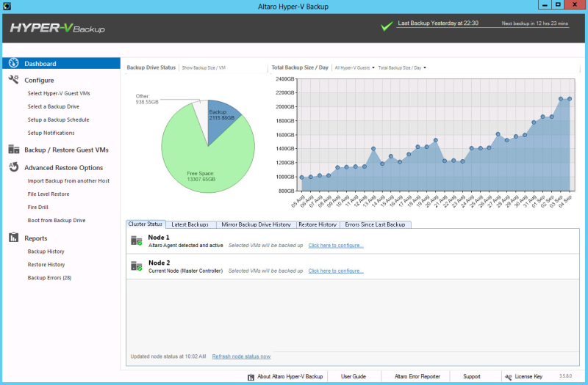Go to Select a Backup Drive
This screenshot has height=385, width=588.
click(53, 106)
